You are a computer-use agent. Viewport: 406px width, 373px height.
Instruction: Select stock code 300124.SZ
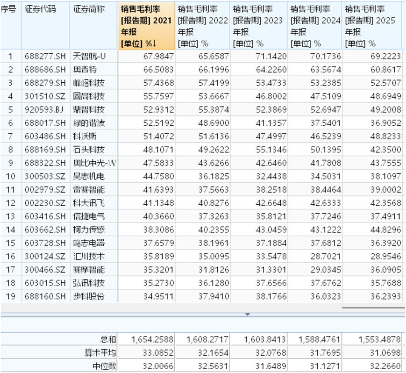(45, 257)
